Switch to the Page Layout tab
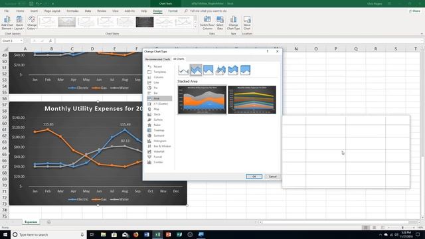This screenshot has width=425, height=239. pyautogui.click(x=52, y=11)
